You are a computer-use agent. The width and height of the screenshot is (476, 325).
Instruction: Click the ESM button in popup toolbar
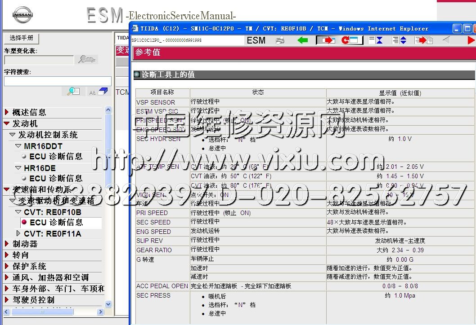click(x=256, y=40)
